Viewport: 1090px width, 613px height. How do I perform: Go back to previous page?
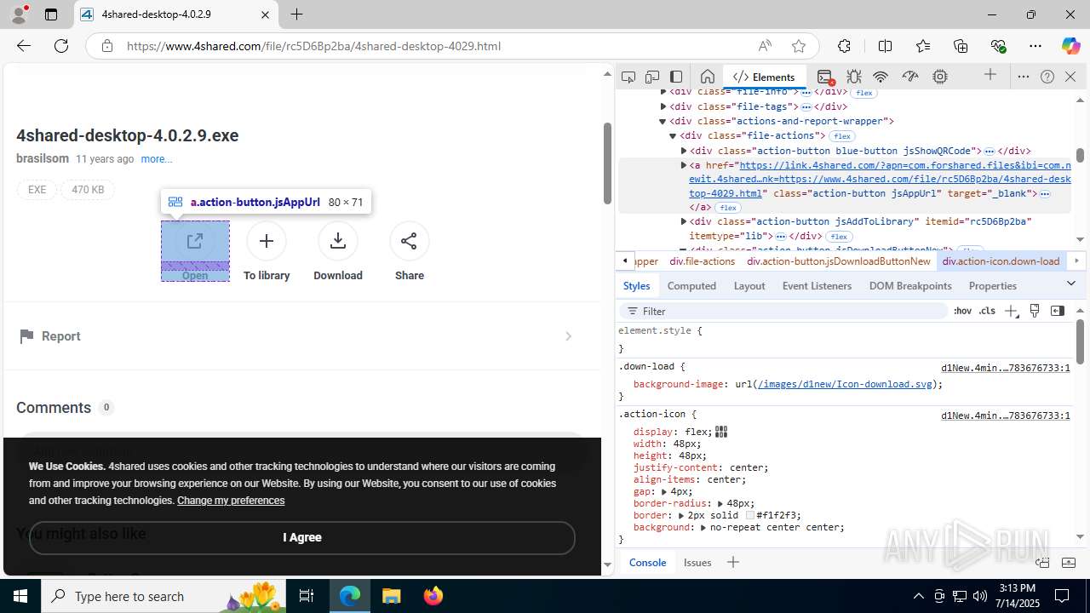24,46
